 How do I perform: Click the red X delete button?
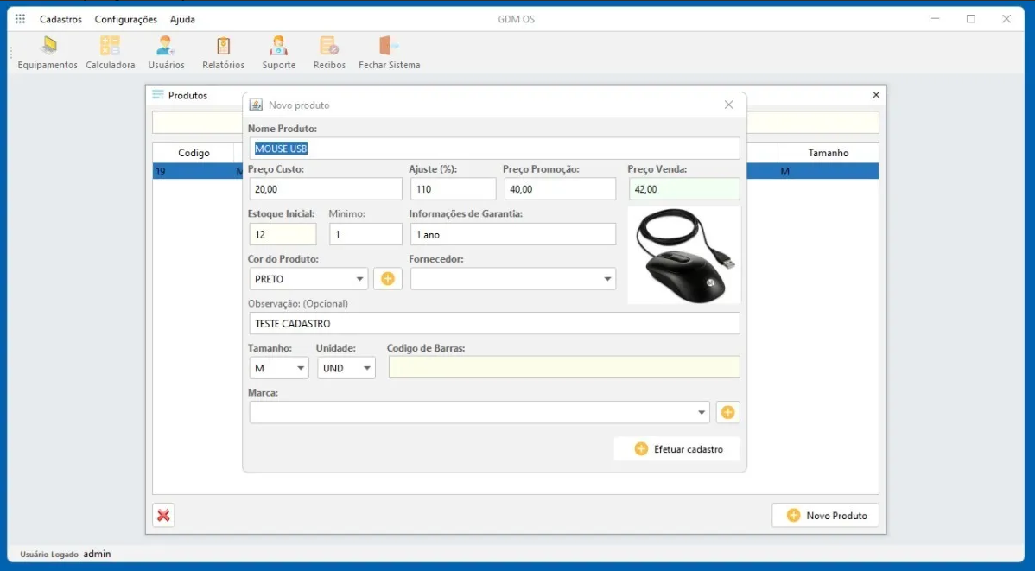coord(163,516)
